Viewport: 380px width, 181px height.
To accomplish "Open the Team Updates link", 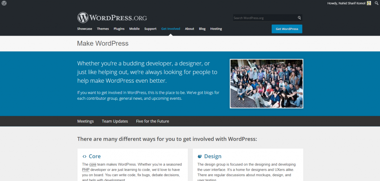I will [115, 121].
